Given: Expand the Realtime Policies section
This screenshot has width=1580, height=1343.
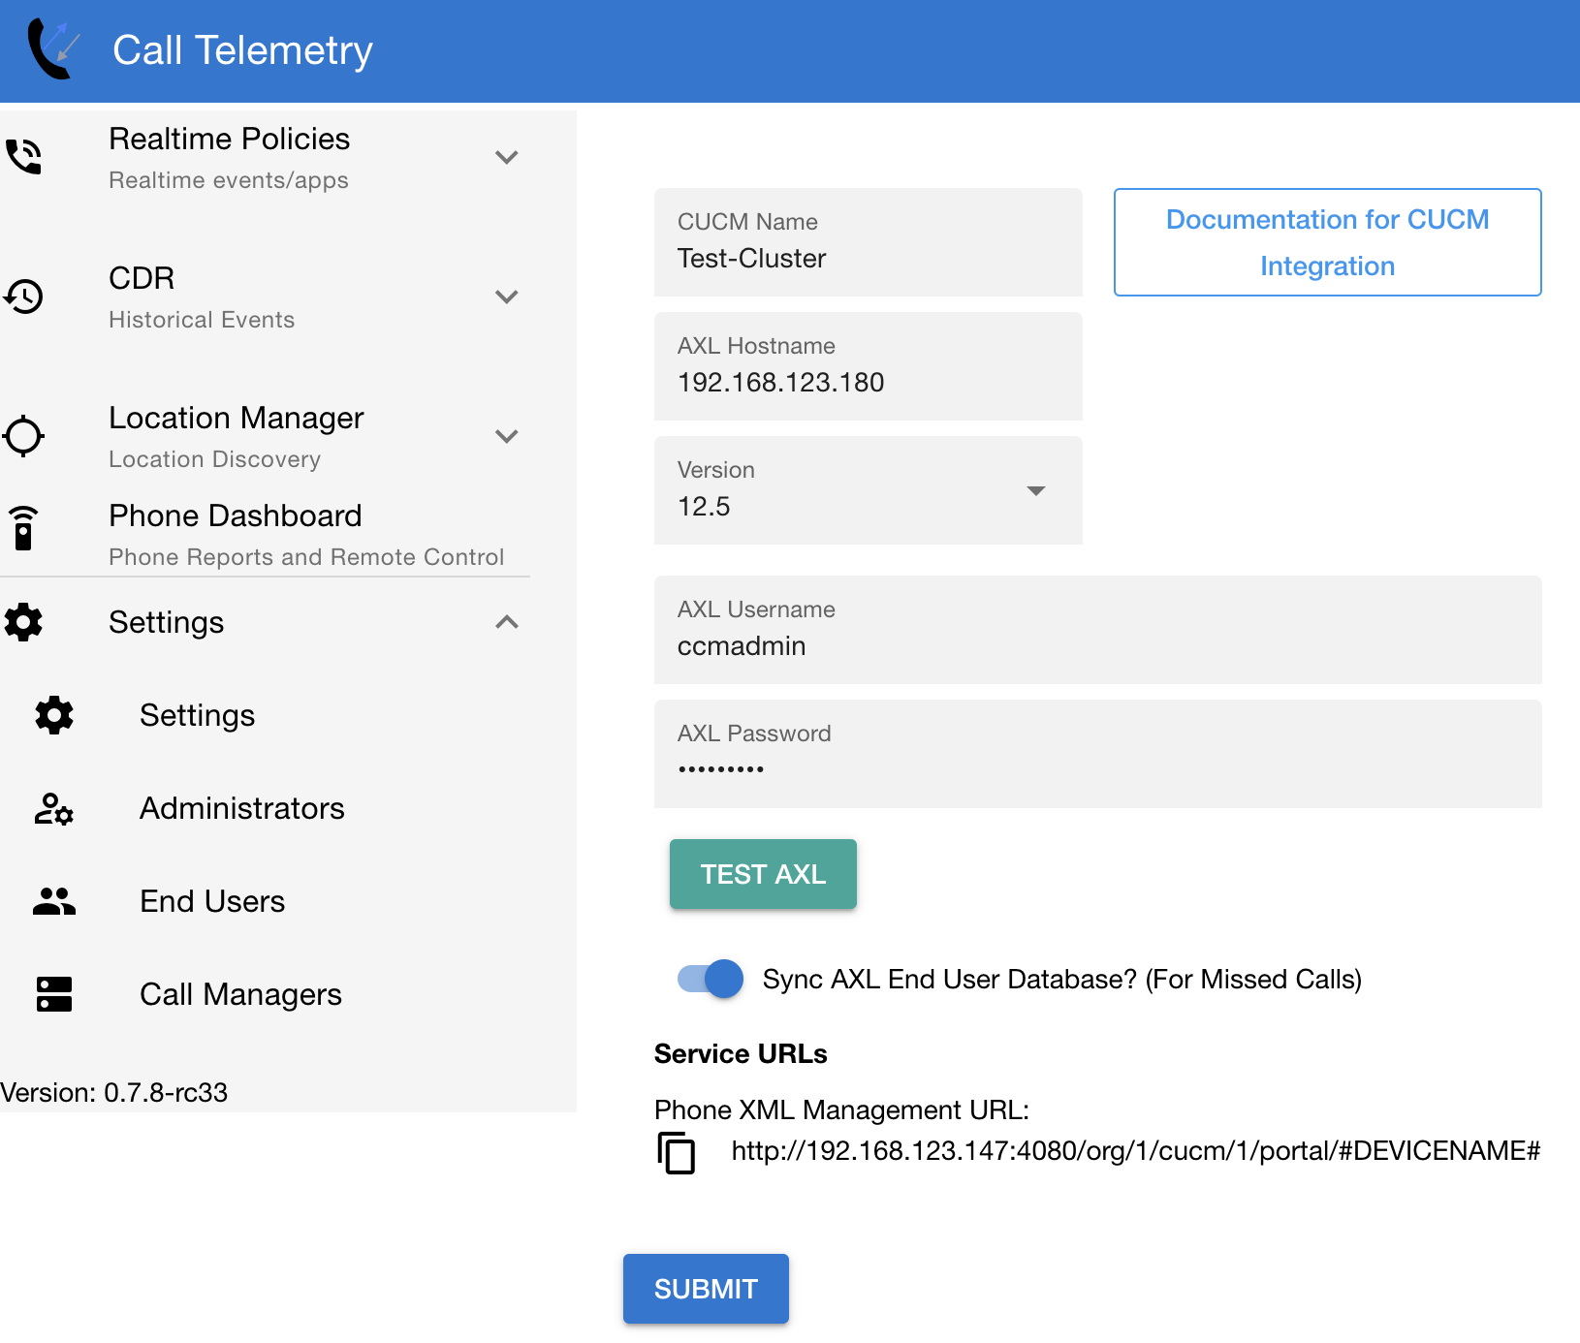Looking at the screenshot, I should (x=508, y=156).
